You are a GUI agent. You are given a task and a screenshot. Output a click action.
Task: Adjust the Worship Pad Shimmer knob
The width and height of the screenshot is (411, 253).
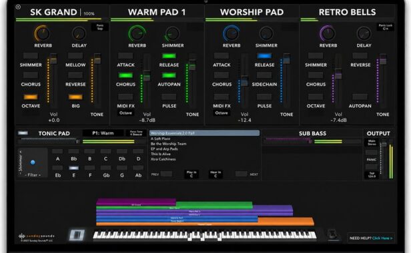[266, 33]
